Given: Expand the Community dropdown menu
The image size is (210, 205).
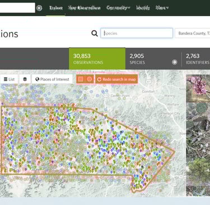Looking at the screenshot, I should point(118,8).
